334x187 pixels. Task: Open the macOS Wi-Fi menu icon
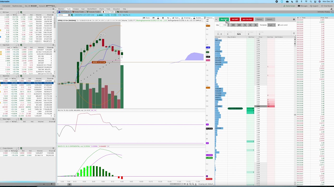click(306, 2)
